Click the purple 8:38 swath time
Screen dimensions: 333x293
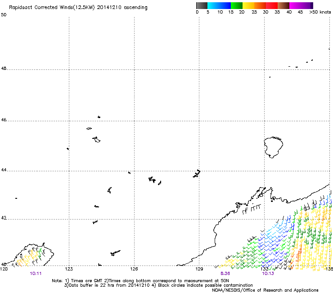click(x=225, y=274)
